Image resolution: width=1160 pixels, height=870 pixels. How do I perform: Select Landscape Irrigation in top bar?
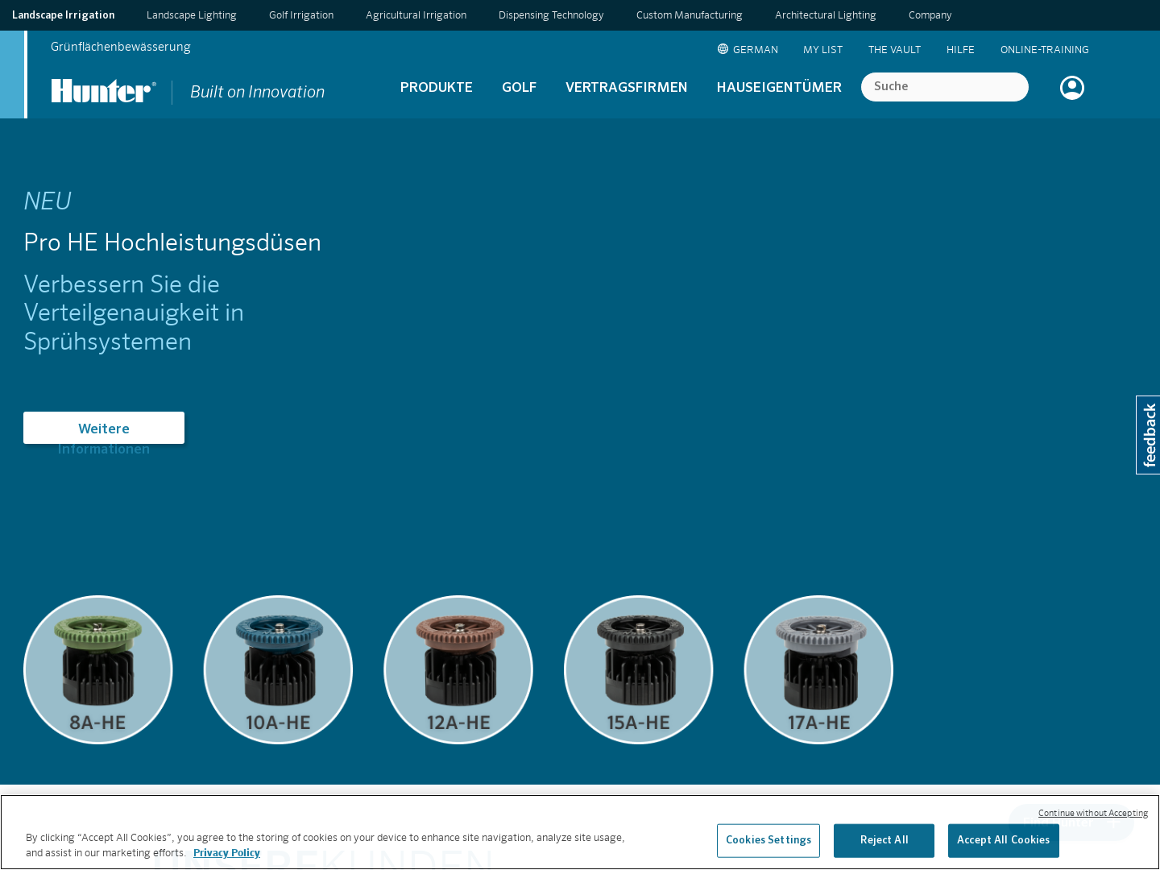(64, 15)
